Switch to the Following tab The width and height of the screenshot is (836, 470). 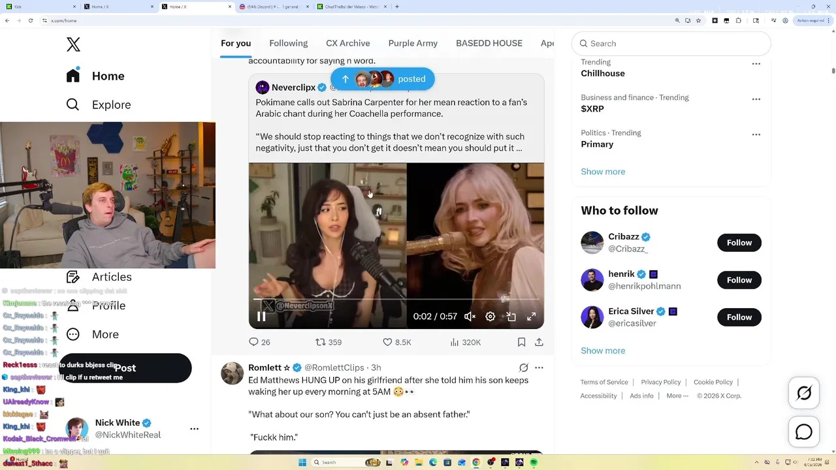pos(288,43)
